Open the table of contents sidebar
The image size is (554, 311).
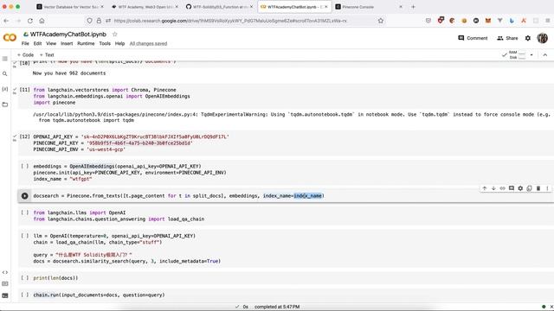(x=5, y=59)
